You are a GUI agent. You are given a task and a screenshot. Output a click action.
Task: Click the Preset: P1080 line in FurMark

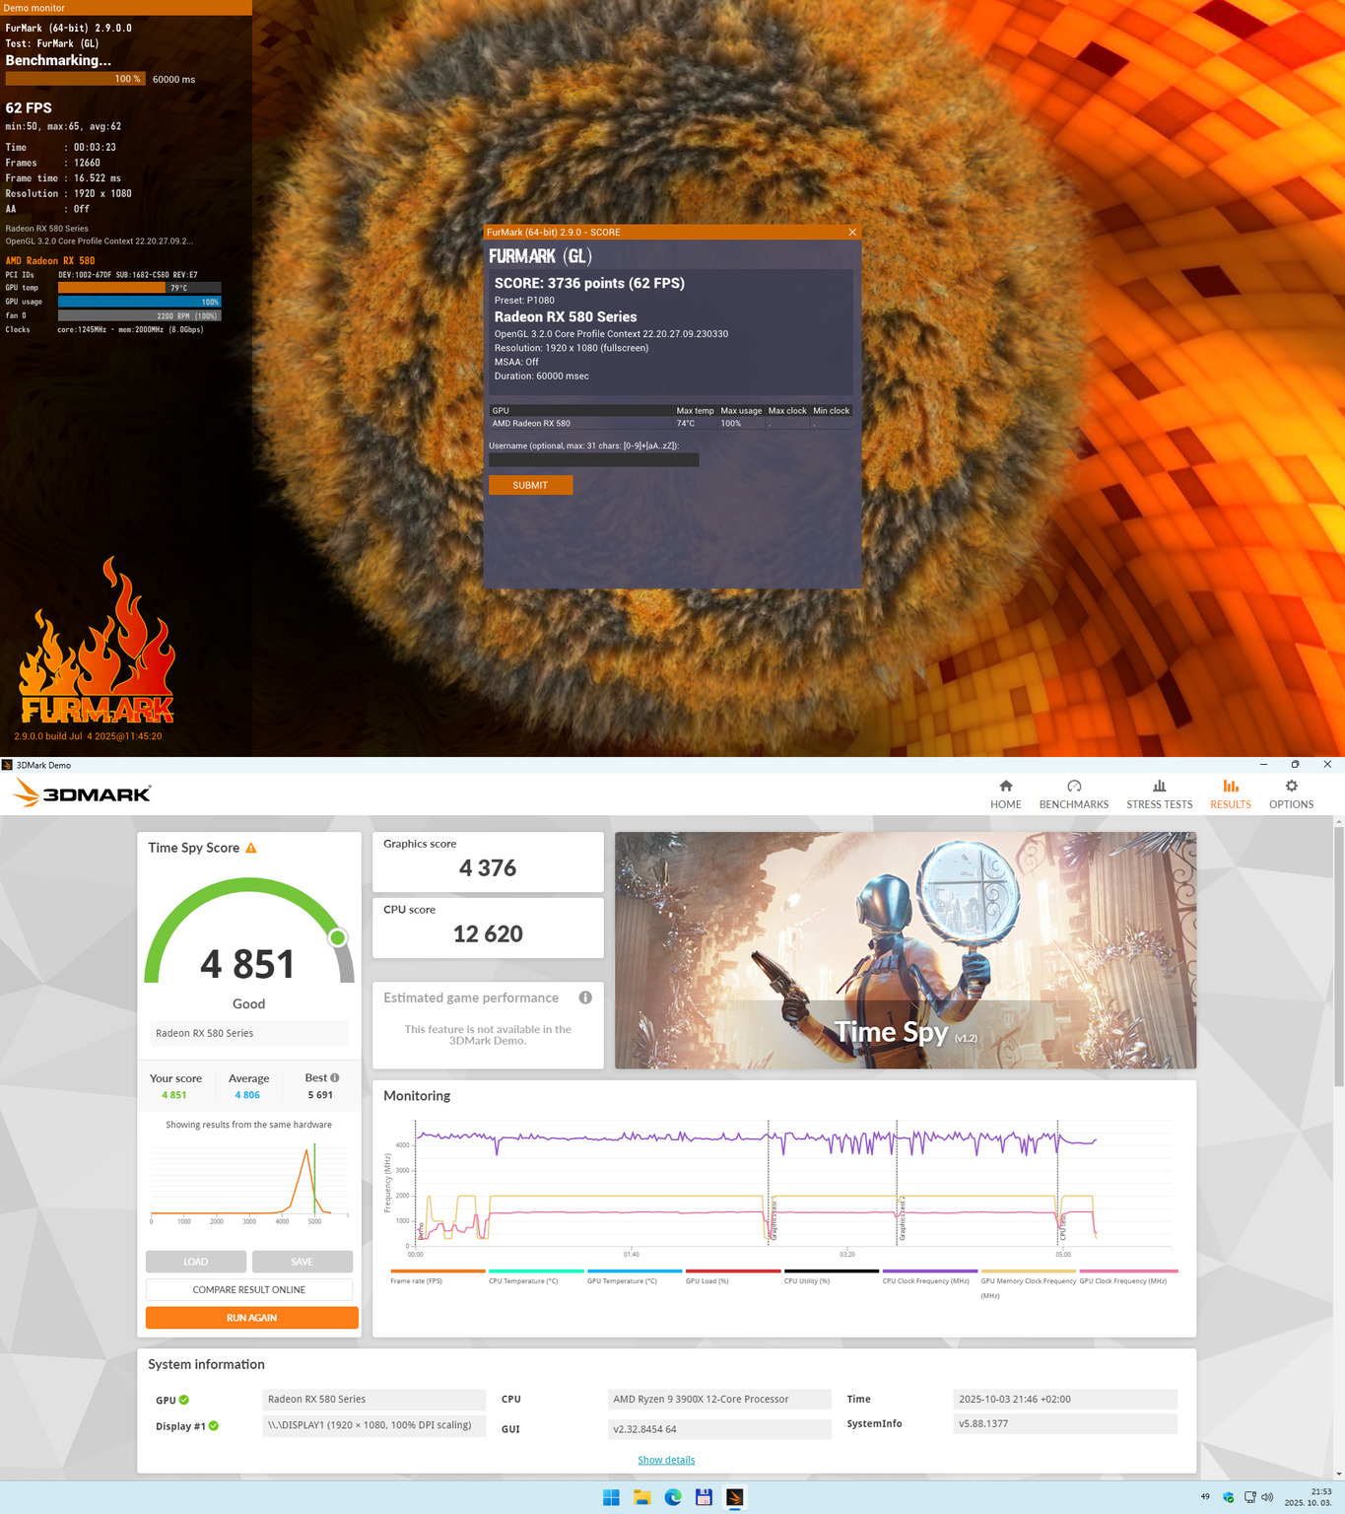tap(524, 301)
